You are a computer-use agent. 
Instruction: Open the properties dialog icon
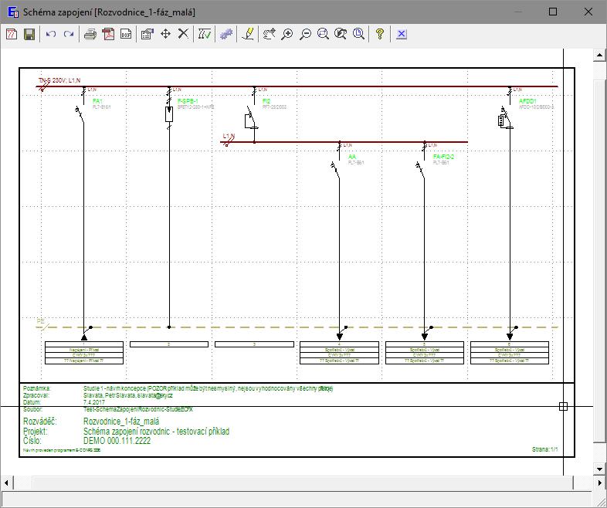pyautogui.click(x=148, y=34)
